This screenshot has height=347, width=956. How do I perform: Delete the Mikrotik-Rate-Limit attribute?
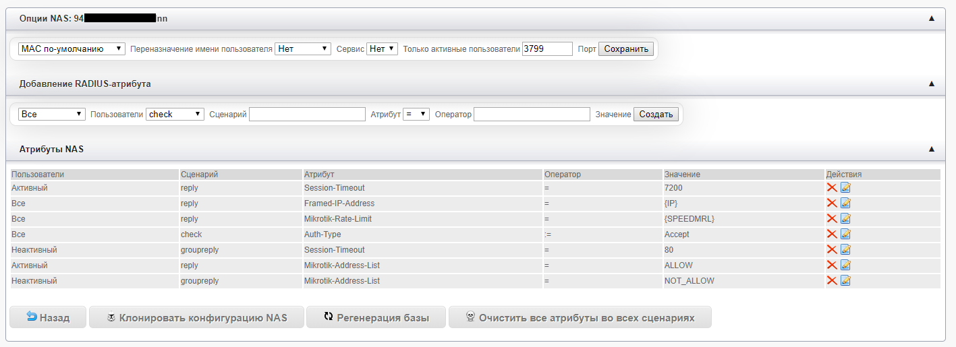pyautogui.click(x=831, y=219)
